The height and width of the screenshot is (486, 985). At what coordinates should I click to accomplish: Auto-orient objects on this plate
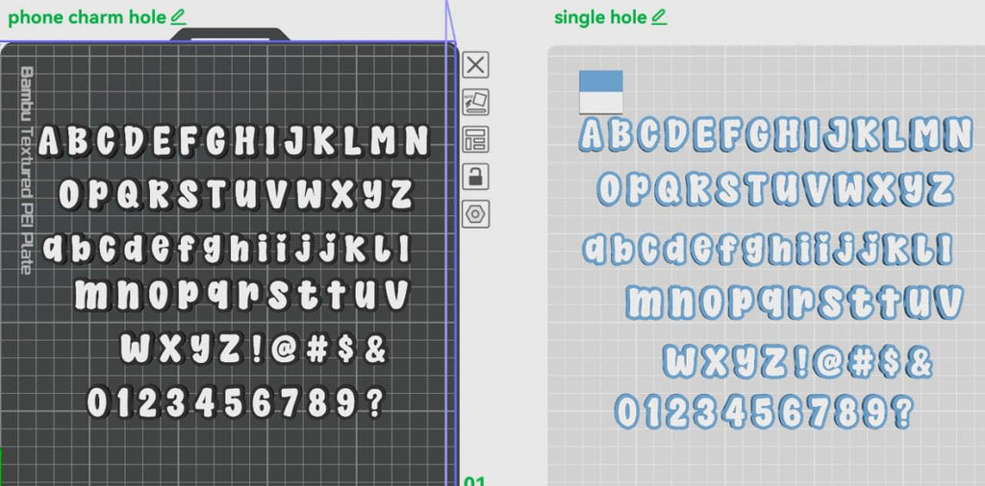coord(475,102)
